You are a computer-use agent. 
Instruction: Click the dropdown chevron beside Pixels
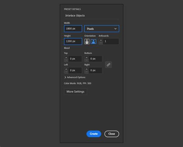tap(115, 29)
